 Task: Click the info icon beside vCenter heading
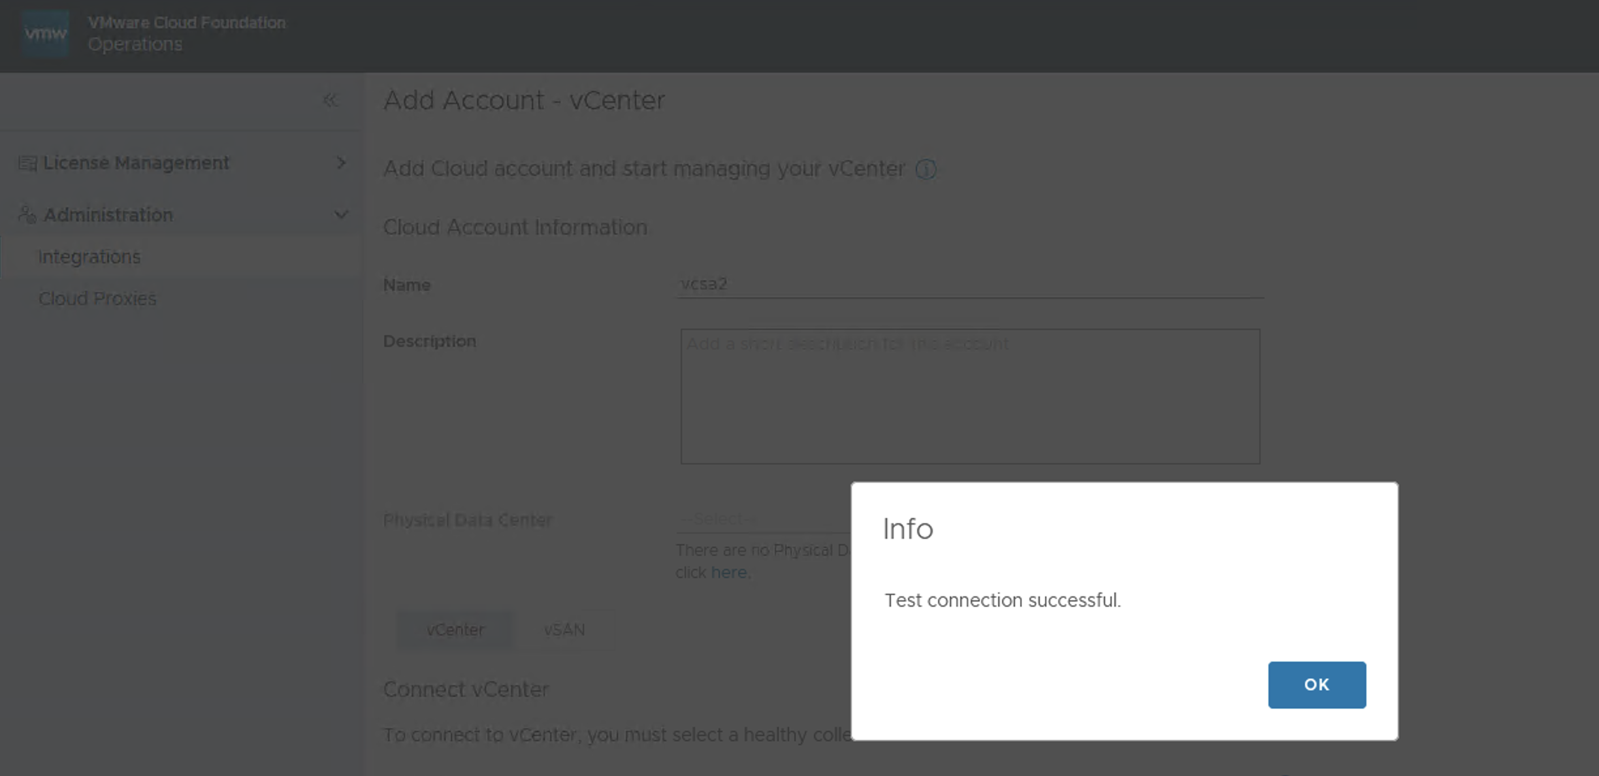point(925,169)
